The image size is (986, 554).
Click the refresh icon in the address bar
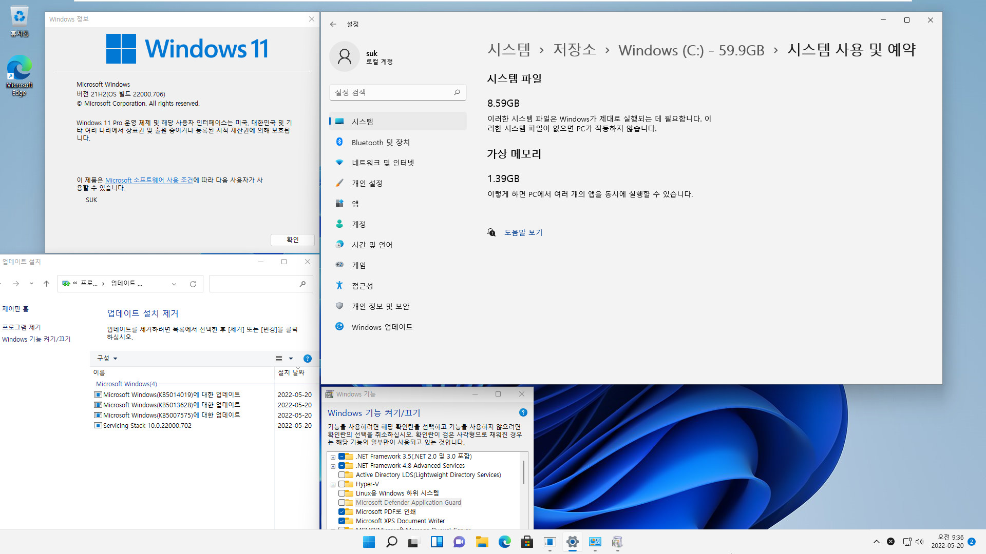tap(193, 284)
